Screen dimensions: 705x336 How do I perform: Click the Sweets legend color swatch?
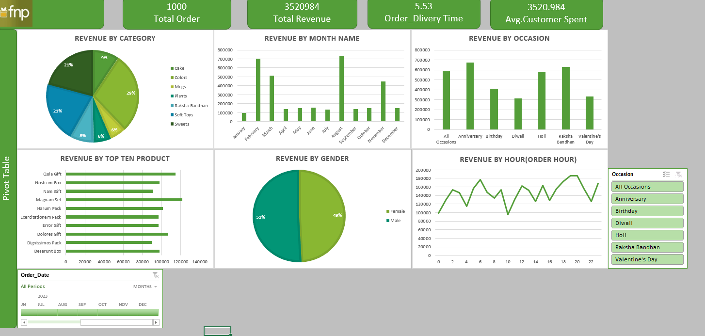pos(172,124)
